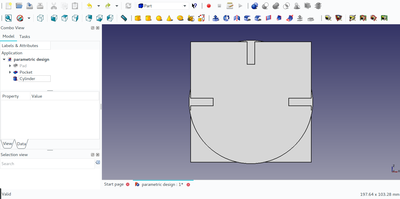Image resolution: width=400 pixels, height=199 pixels.
Task: Launch the Extrude tool
Action: [216, 18]
